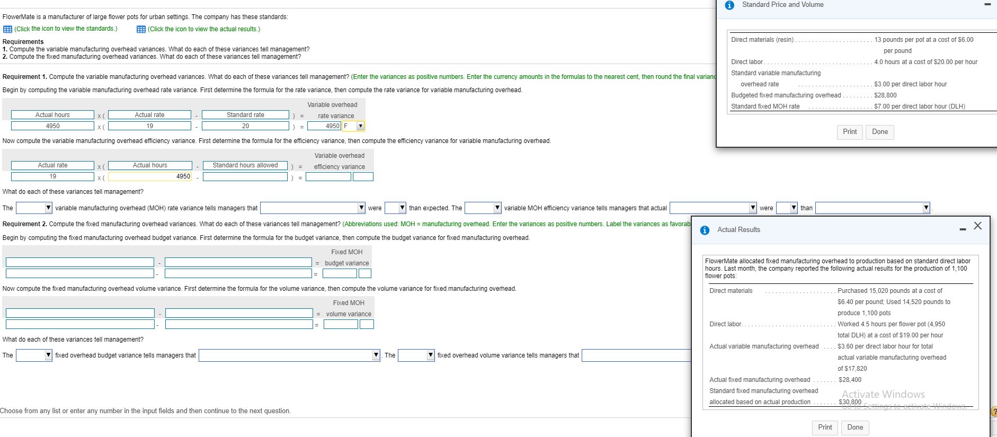The width and height of the screenshot is (997, 437).
Task: Click the Standard Price and Volume info icon
Action: click(729, 5)
